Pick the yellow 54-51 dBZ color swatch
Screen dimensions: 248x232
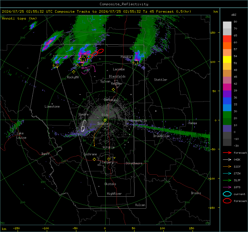click(x=227, y=60)
